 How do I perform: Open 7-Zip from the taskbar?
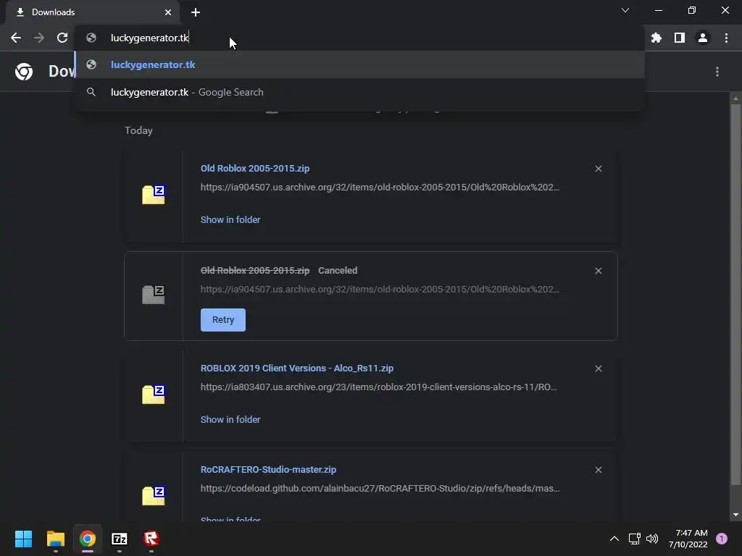[120, 539]
